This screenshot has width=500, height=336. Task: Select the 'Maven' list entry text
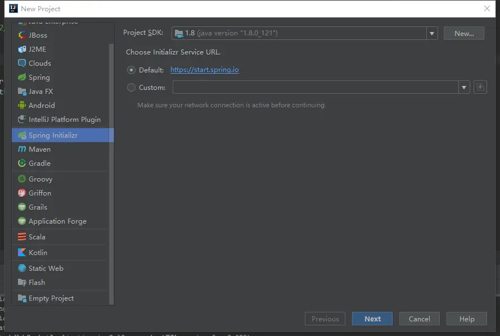(x=39, y=149)
